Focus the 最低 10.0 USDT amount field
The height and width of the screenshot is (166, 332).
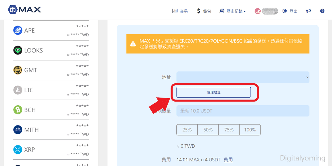click(x=243, y=111)
